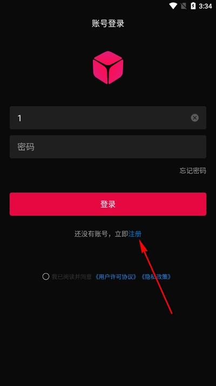Image resolution: width=216 pixels, height=386 pixels.
Task: Open the blue 注册 register link
Action: coord(135,234)
